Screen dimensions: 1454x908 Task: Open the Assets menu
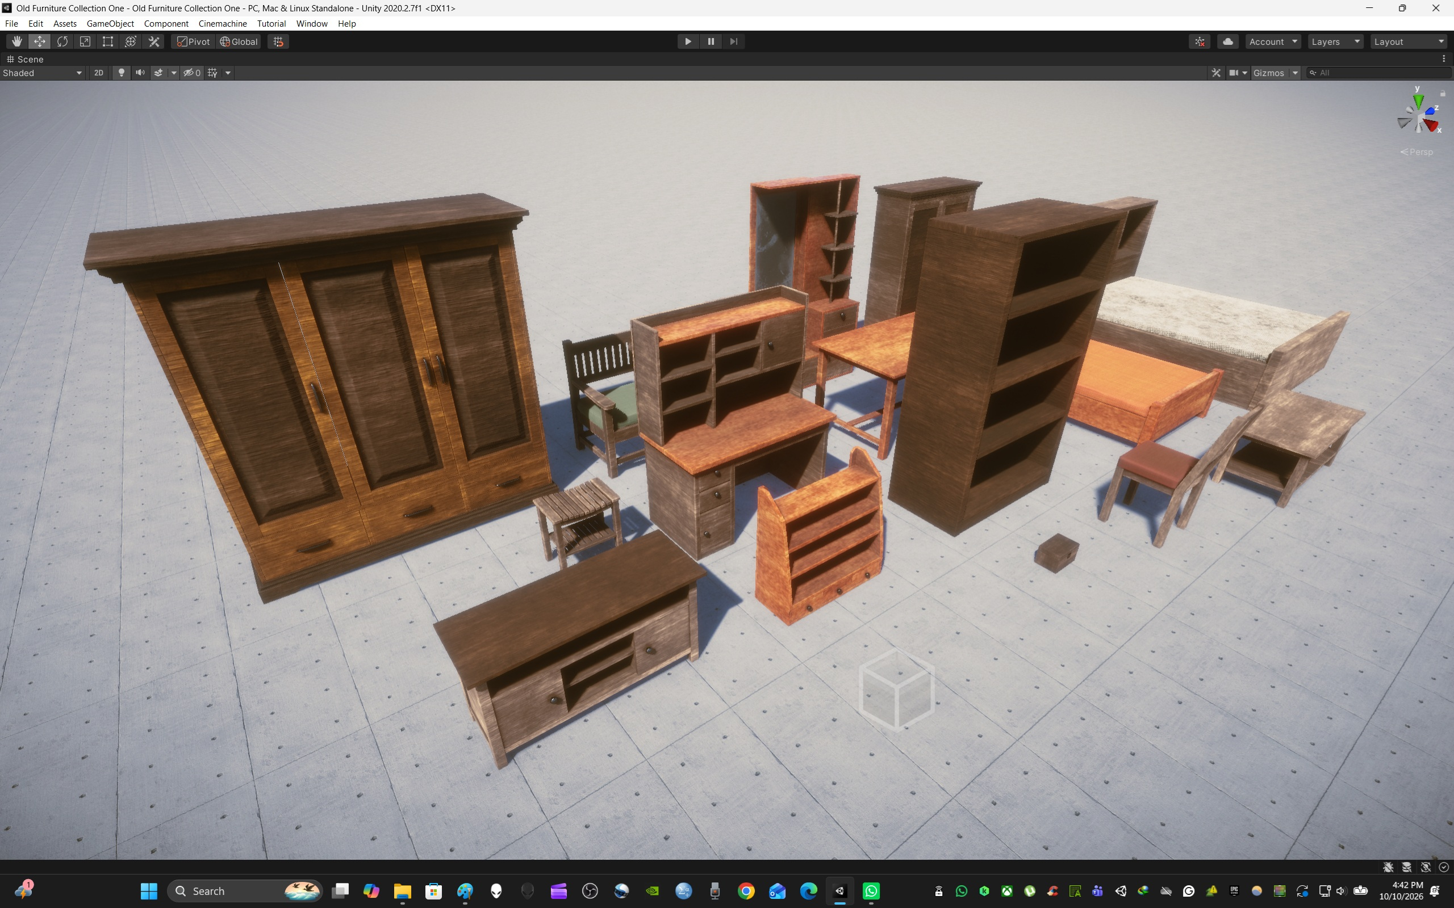coord(65,23)
